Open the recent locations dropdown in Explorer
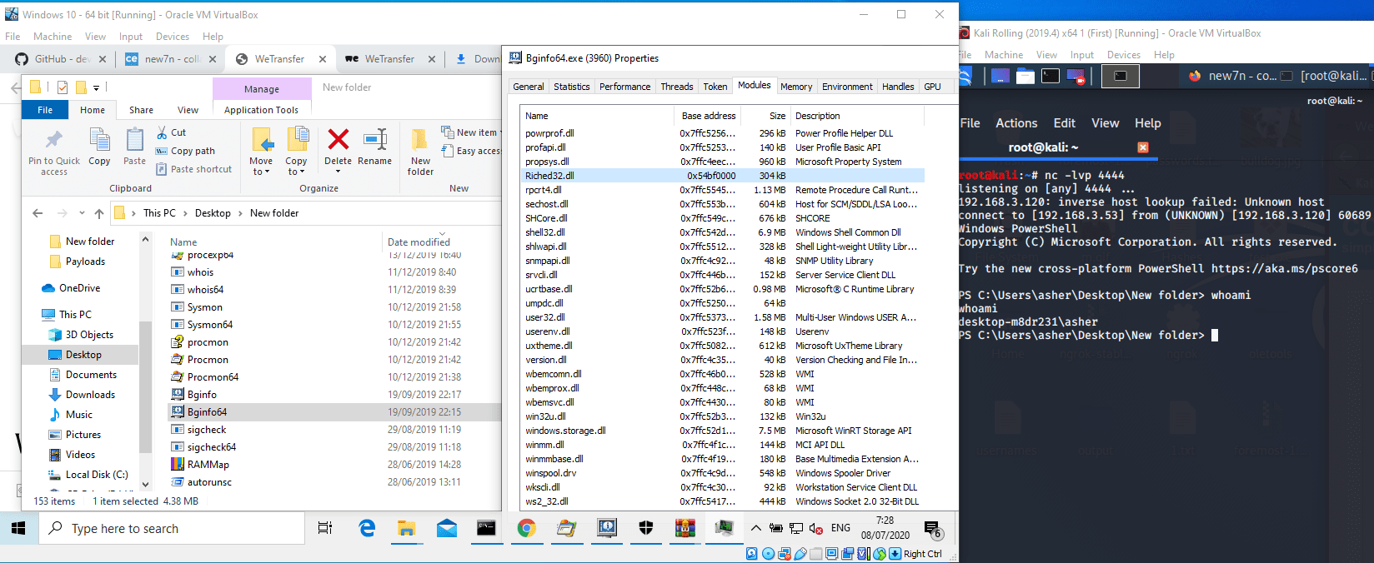 (82, 213)
